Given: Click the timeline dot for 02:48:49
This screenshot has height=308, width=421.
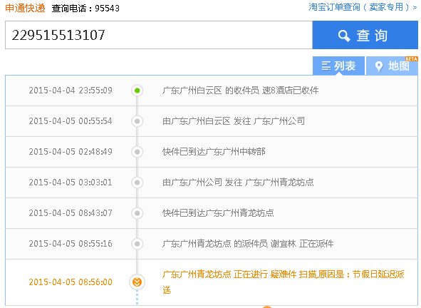Looking at the screenshot, I should click(137, 152).
